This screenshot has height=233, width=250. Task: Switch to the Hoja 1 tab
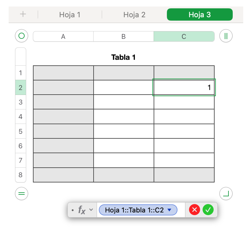pos(70,14)
